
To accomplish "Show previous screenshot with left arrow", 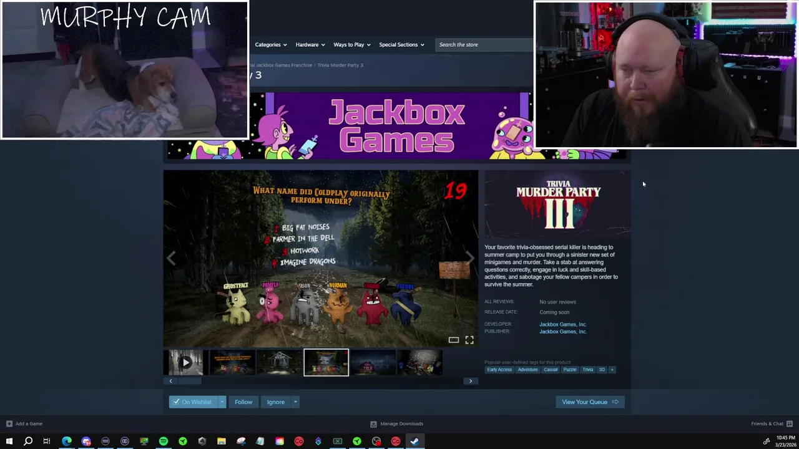I will (x=171, y=258).
